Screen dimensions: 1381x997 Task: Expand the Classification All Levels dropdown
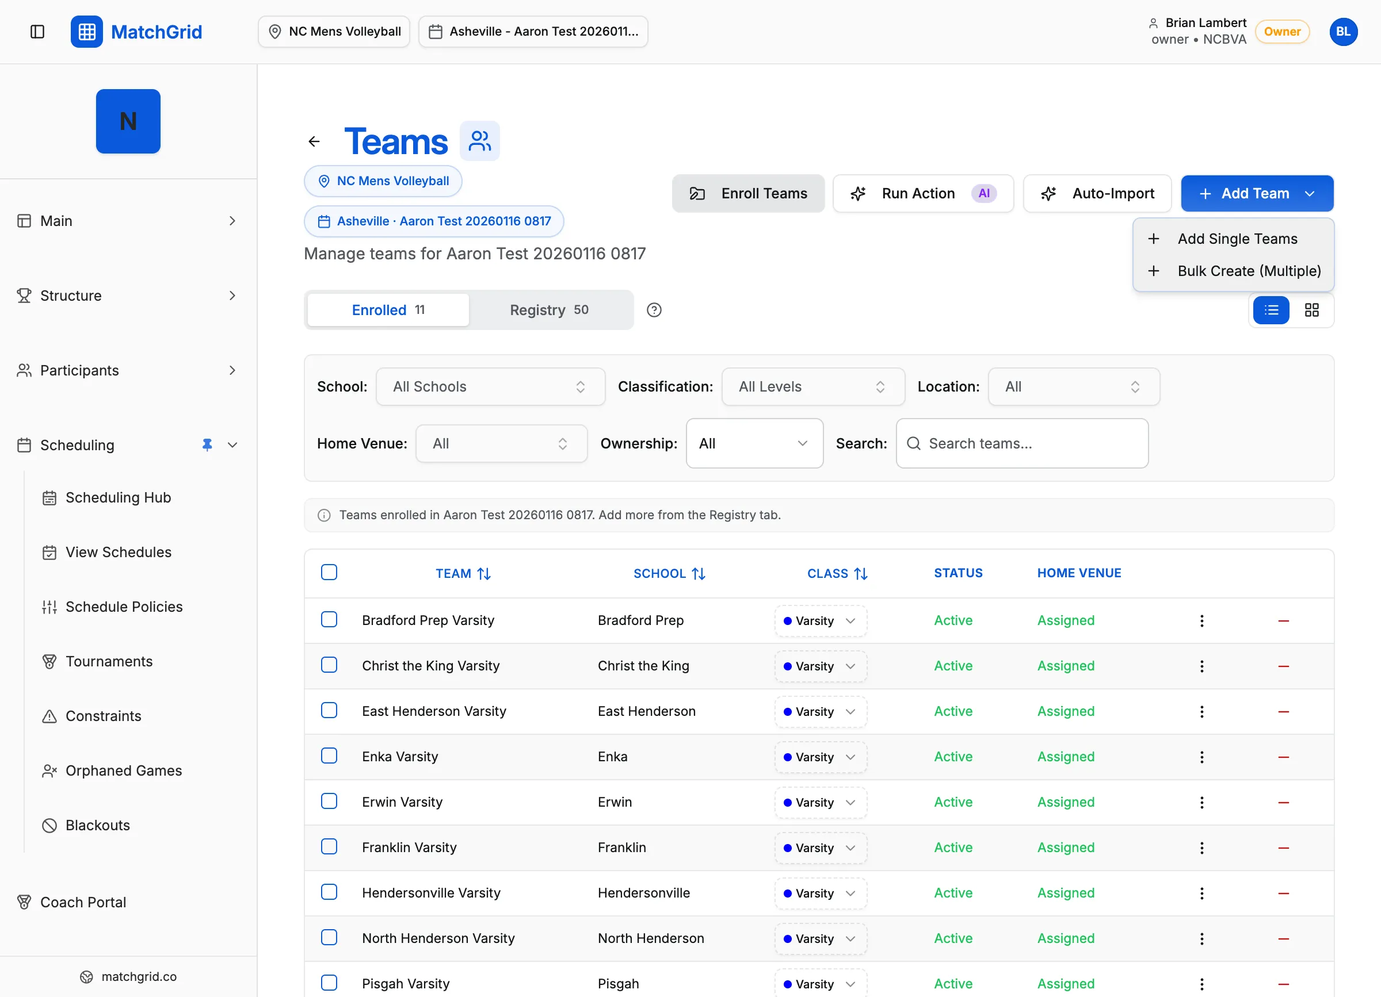(x=813, y=386)
